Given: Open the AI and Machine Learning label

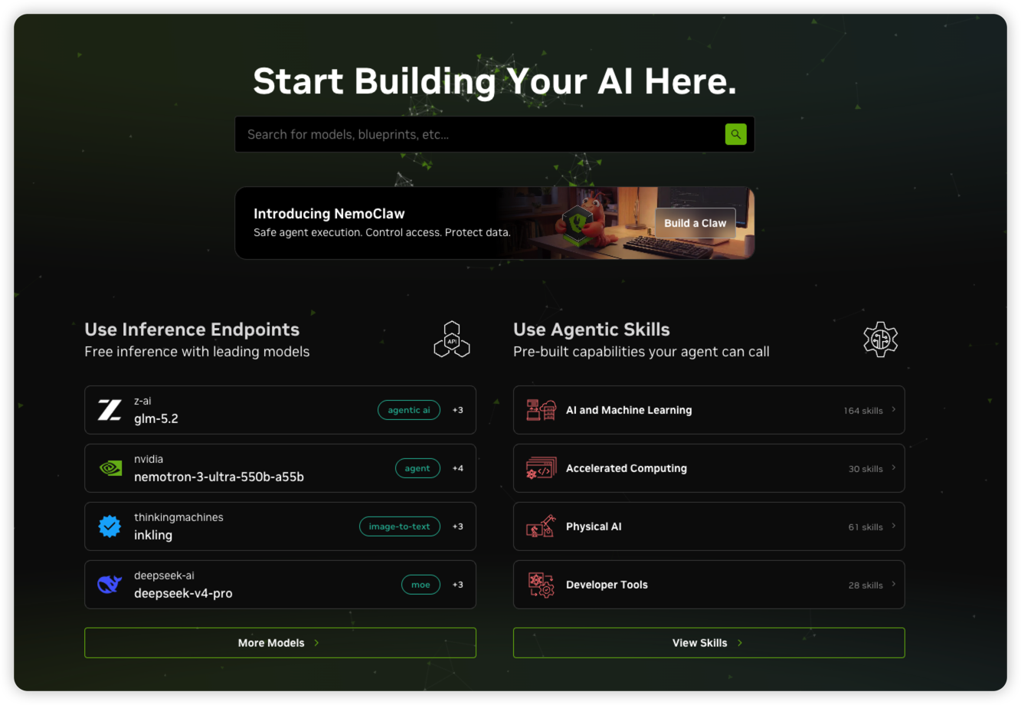Looking at the screenshot, I should [629, 410].
